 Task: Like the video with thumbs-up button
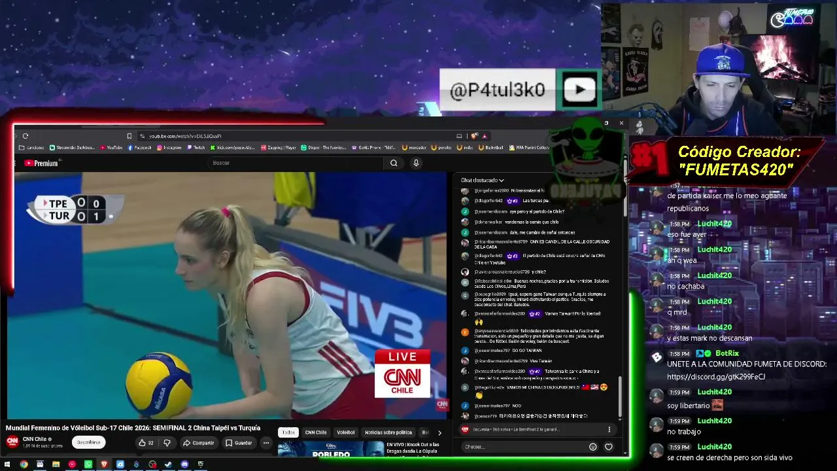146,443
